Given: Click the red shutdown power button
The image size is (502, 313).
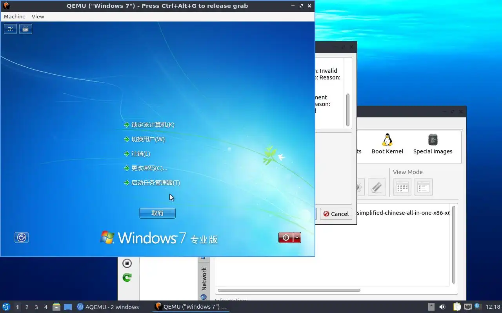Looking at the screenshot, I should 286,237.
